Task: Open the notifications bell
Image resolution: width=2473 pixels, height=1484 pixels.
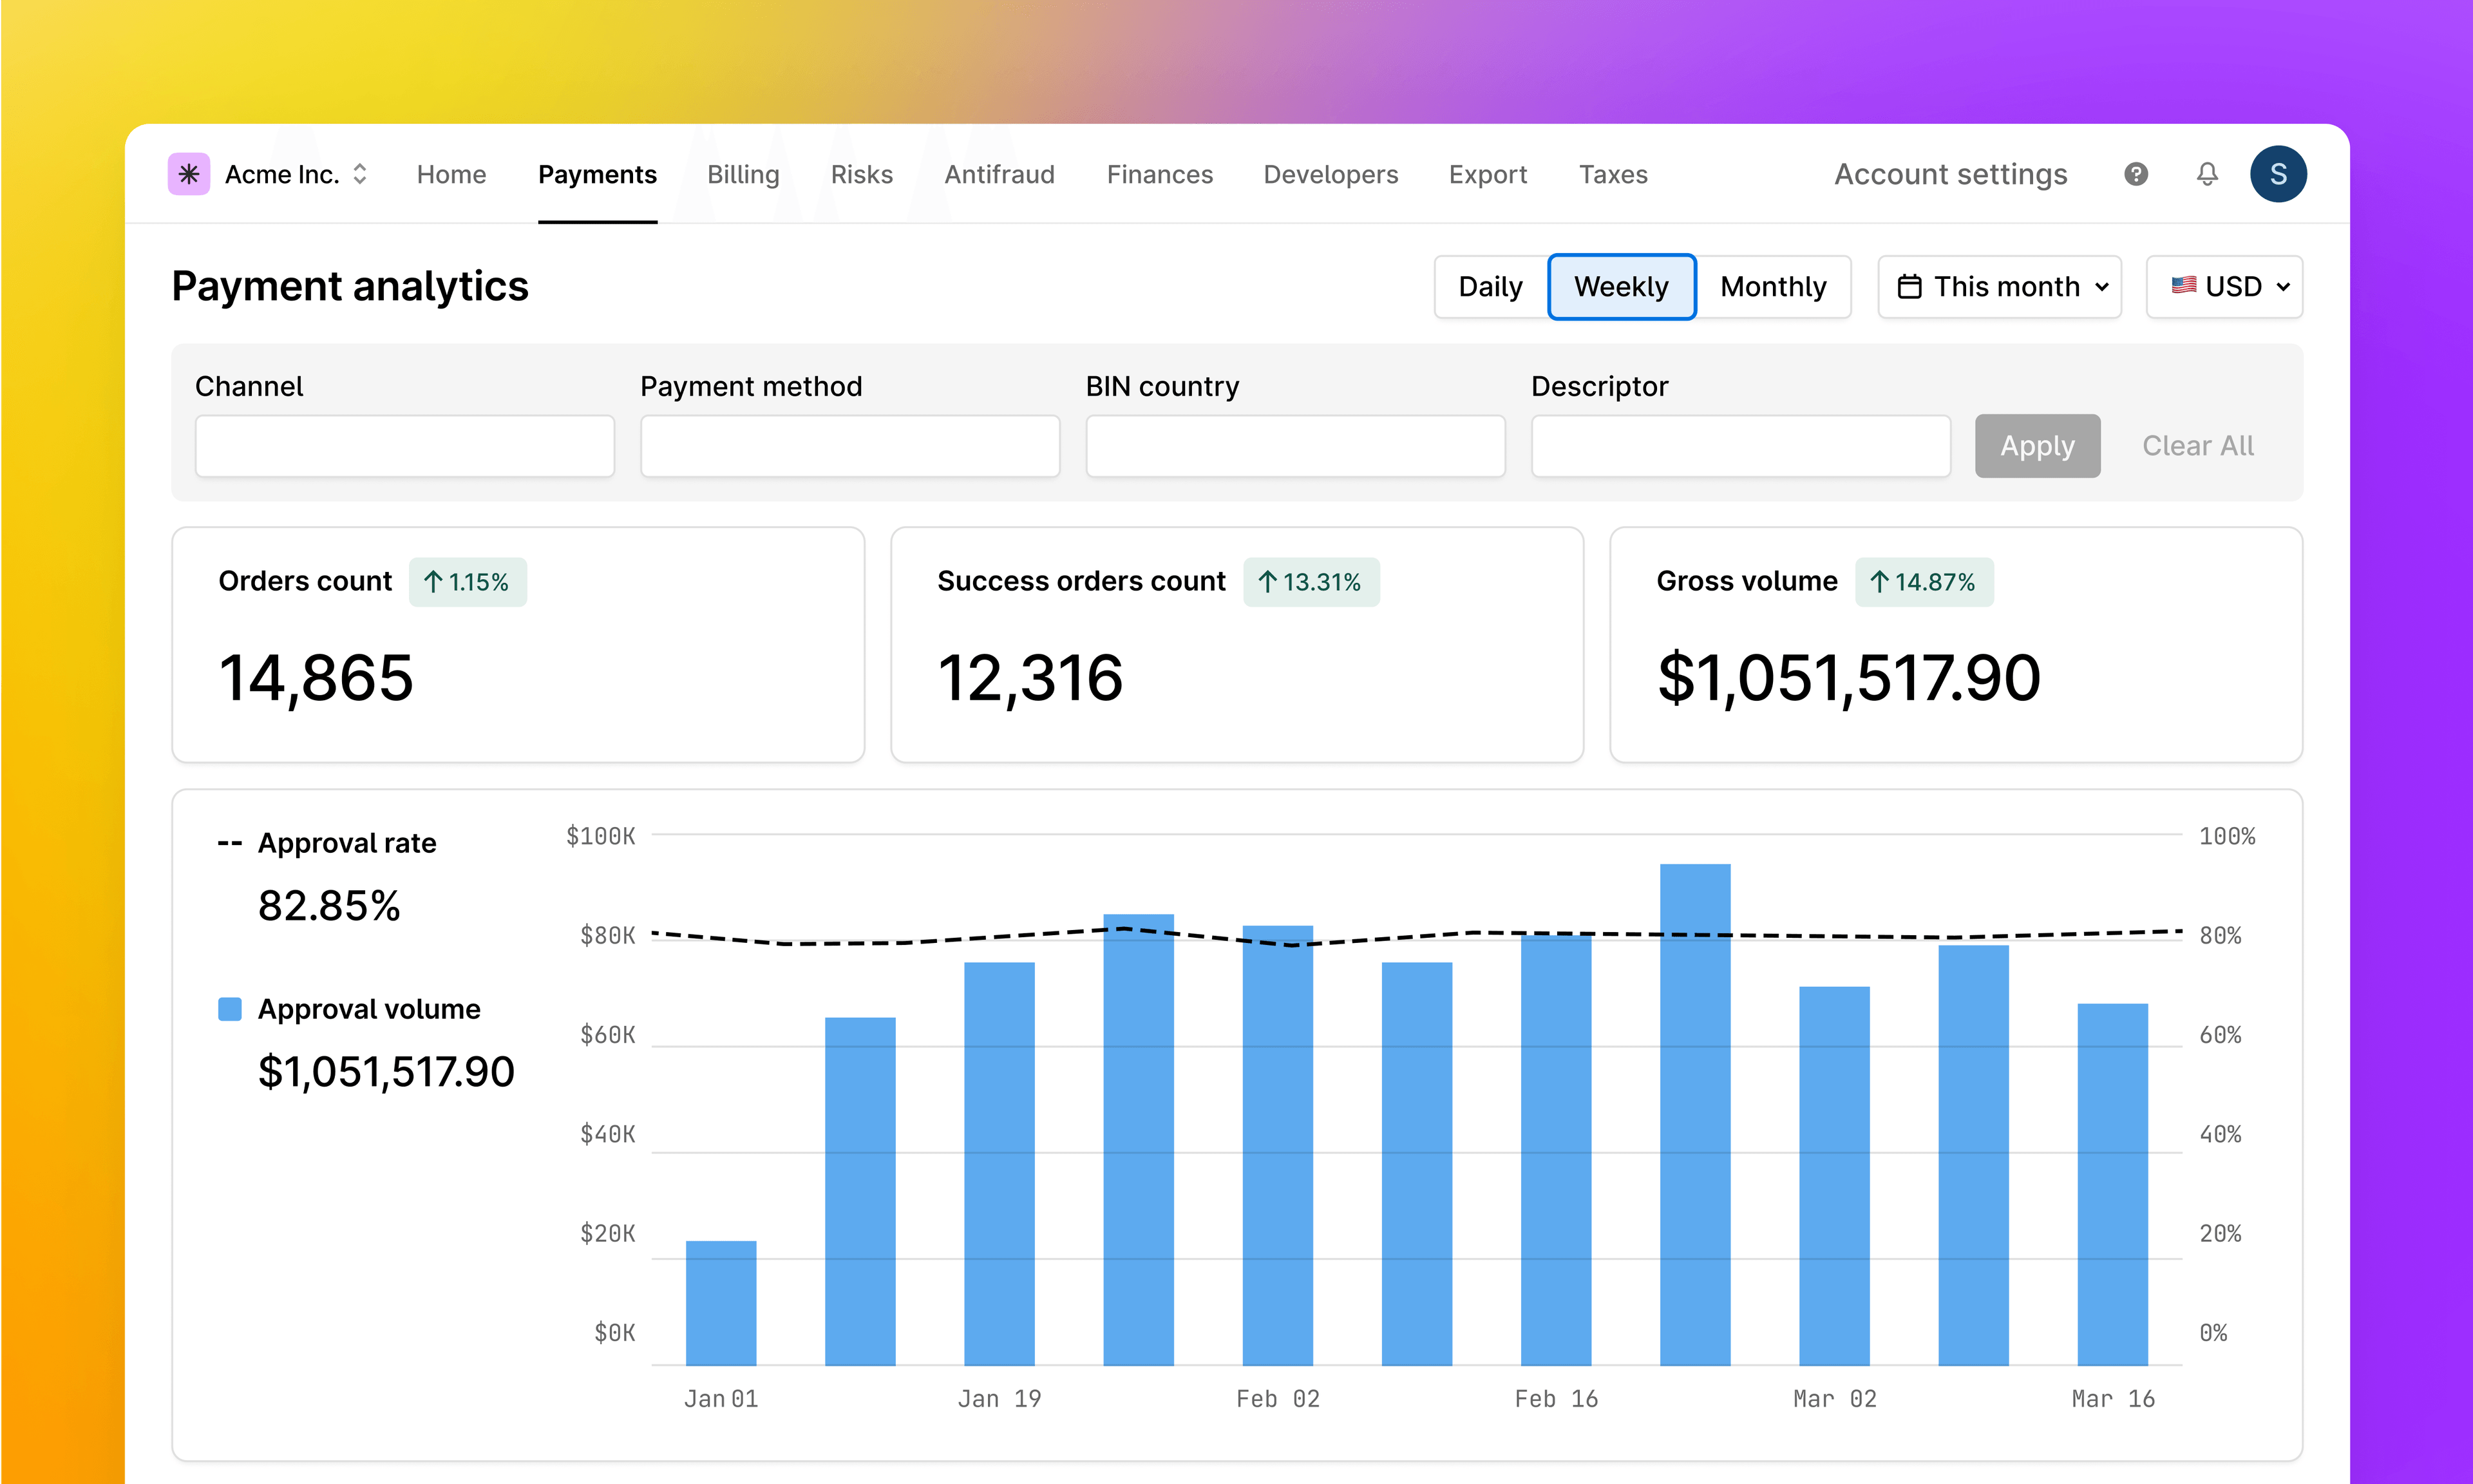Action: pyautogui.click(x=2206, y=174)
